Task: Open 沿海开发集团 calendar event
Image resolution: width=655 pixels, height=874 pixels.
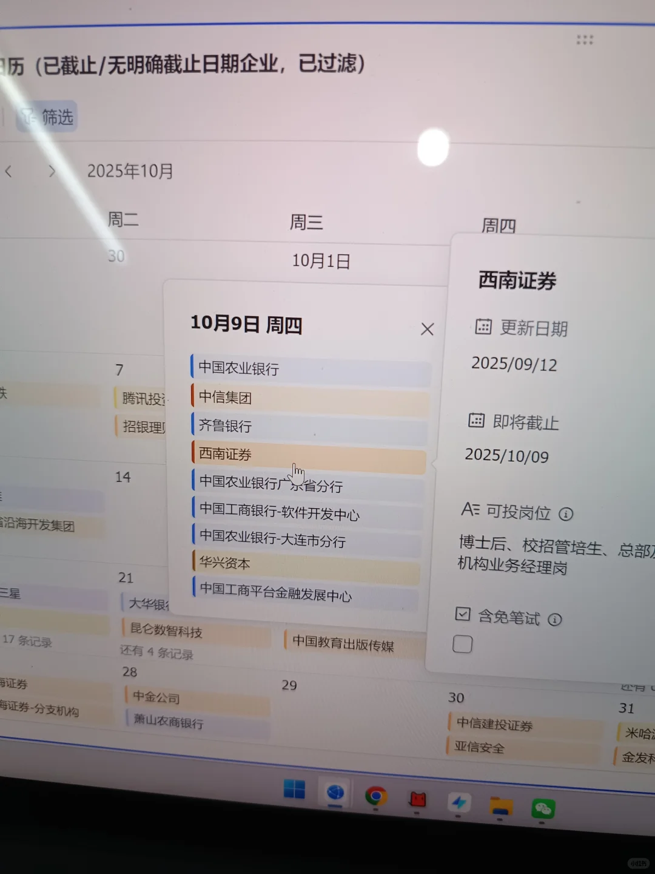Action: 51,524
